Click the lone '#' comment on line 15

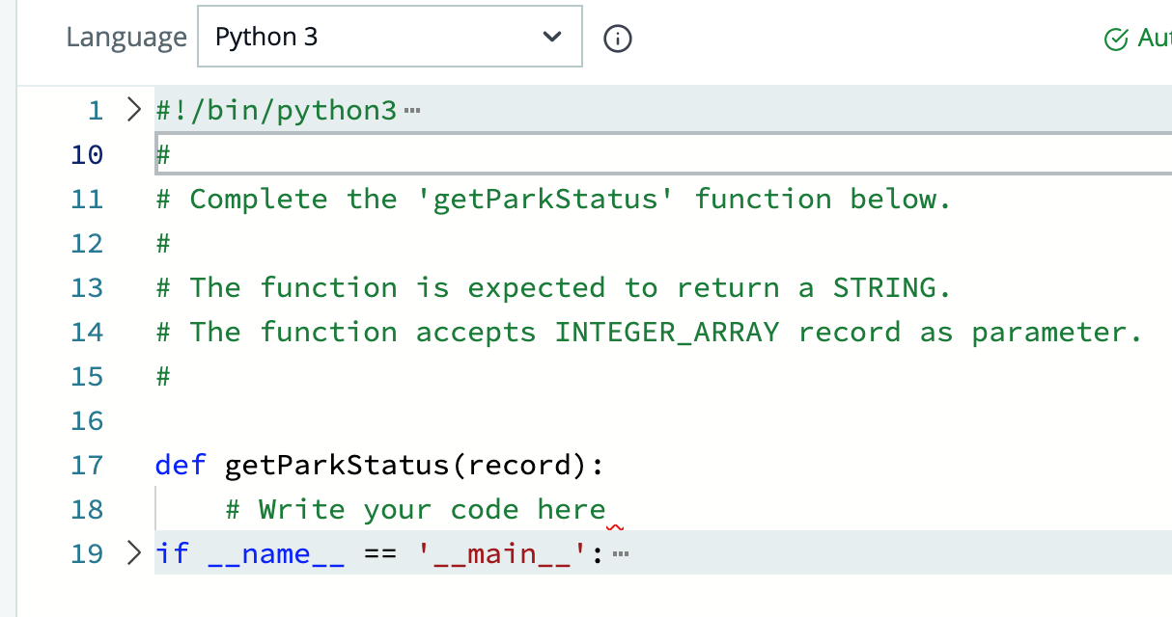(163, 376)
